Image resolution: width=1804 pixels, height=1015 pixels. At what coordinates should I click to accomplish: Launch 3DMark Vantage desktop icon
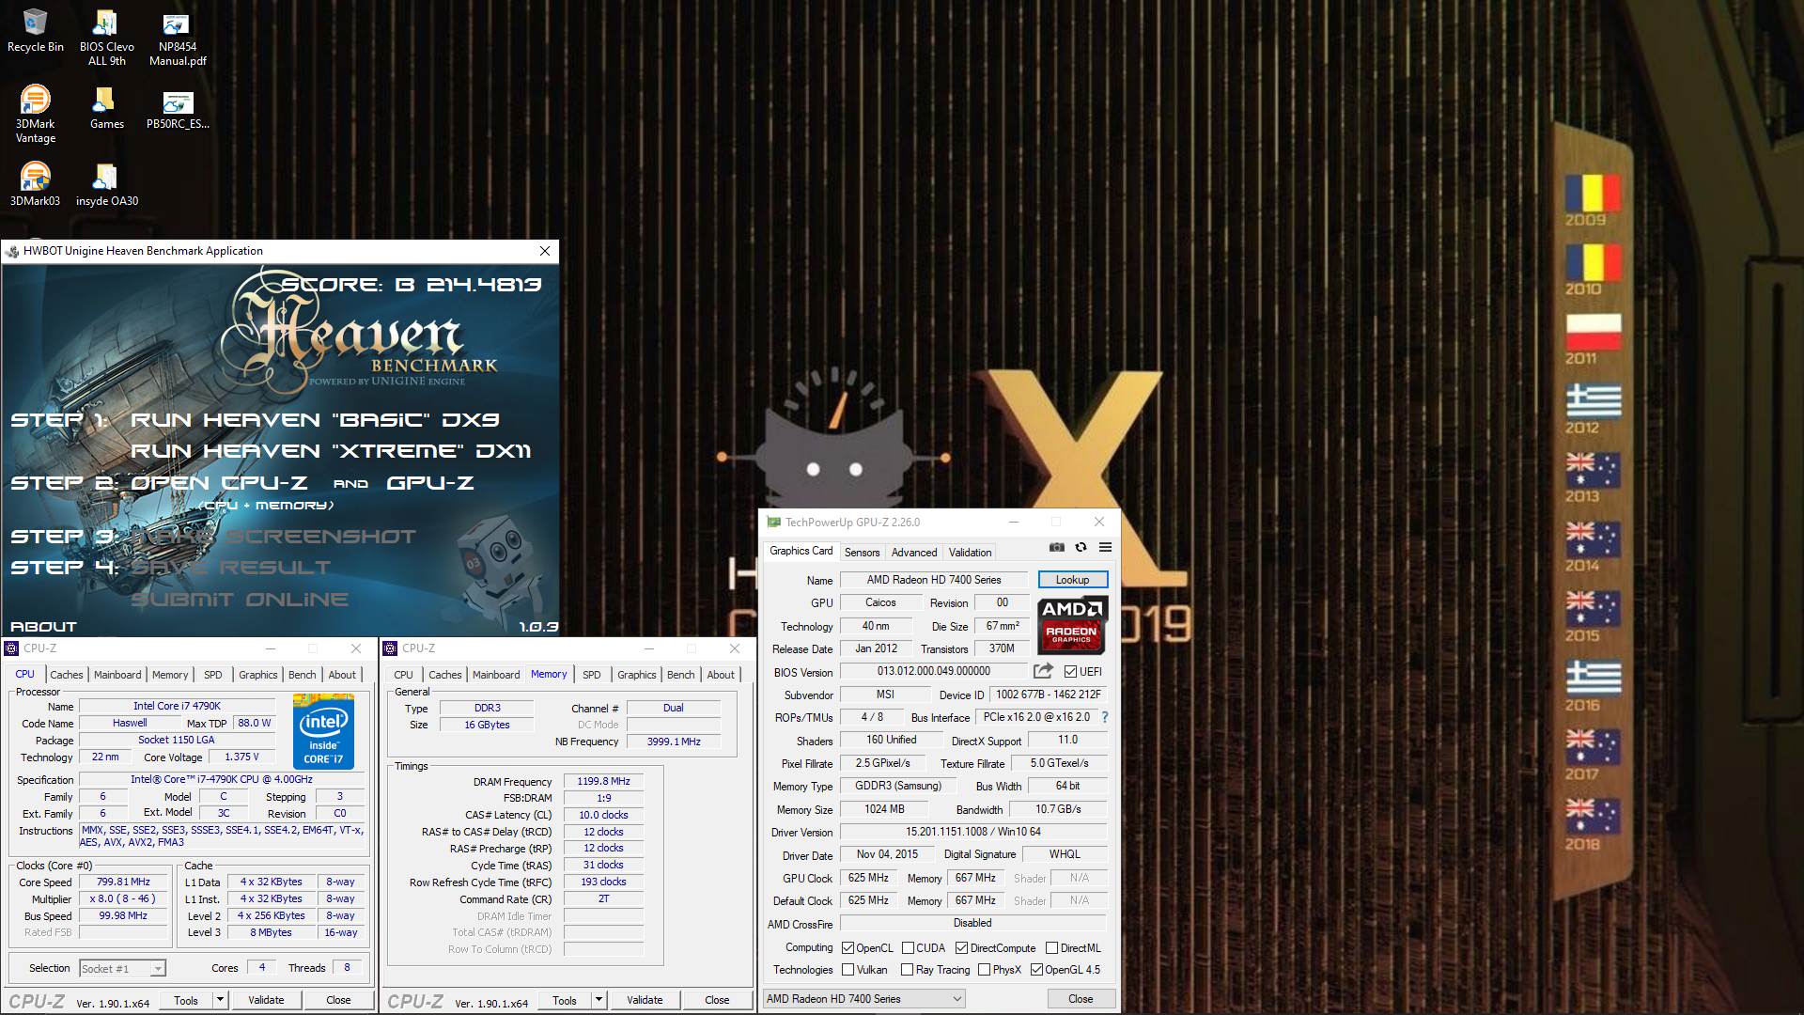(x=36, y=115)
